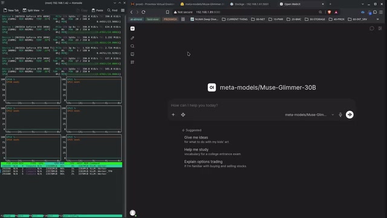The height and width of the screenshot is (218, 387).
Task: Select the 'Give me ideas' suggestion
Action: tap(206, 139)
